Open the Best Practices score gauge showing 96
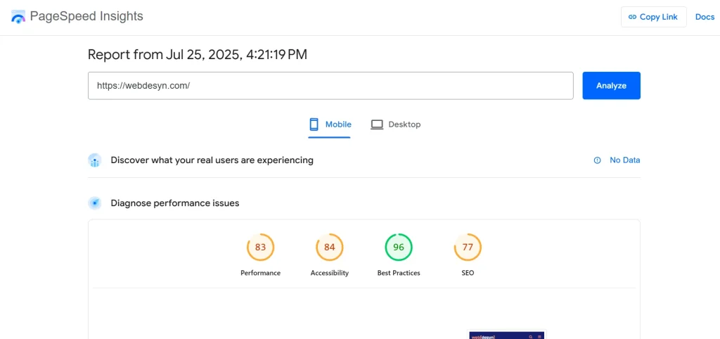 pos(399,248)
